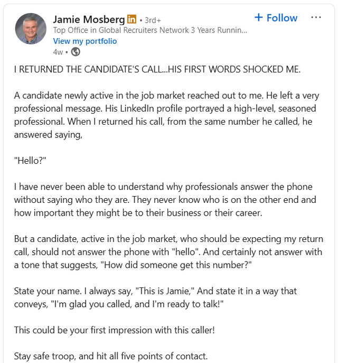Click the gold LinkedIn Premium badge icon

point(132,20)
